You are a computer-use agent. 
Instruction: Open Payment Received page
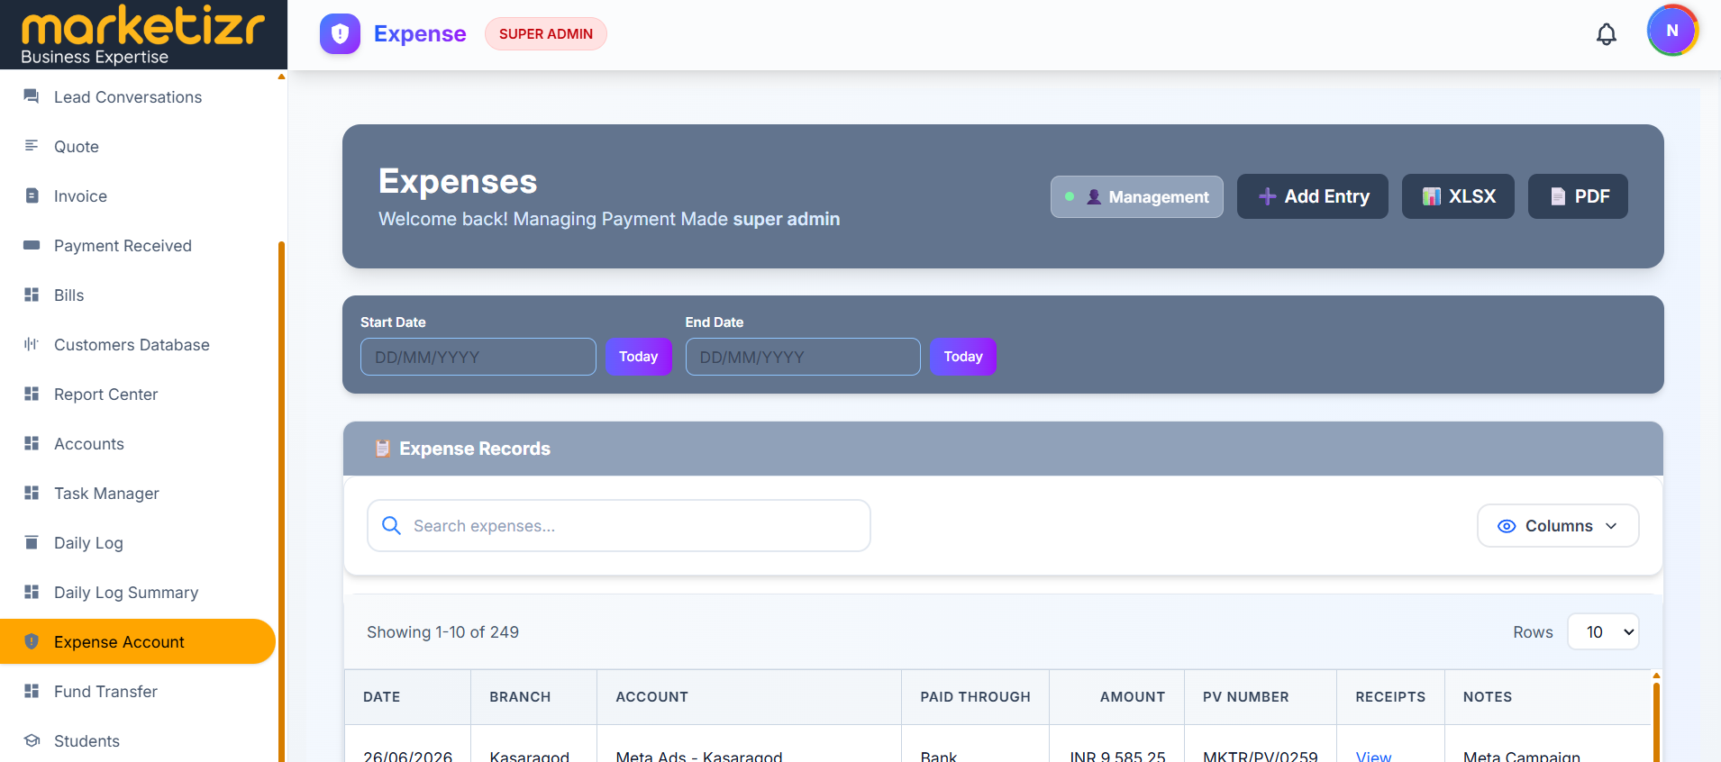pos(123,246)
